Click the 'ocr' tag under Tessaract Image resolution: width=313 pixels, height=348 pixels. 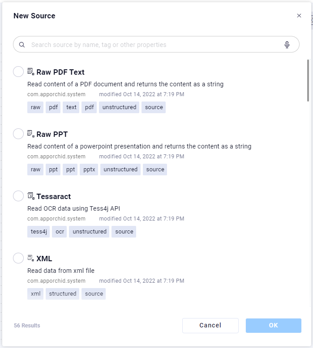[x=60, y=232]
